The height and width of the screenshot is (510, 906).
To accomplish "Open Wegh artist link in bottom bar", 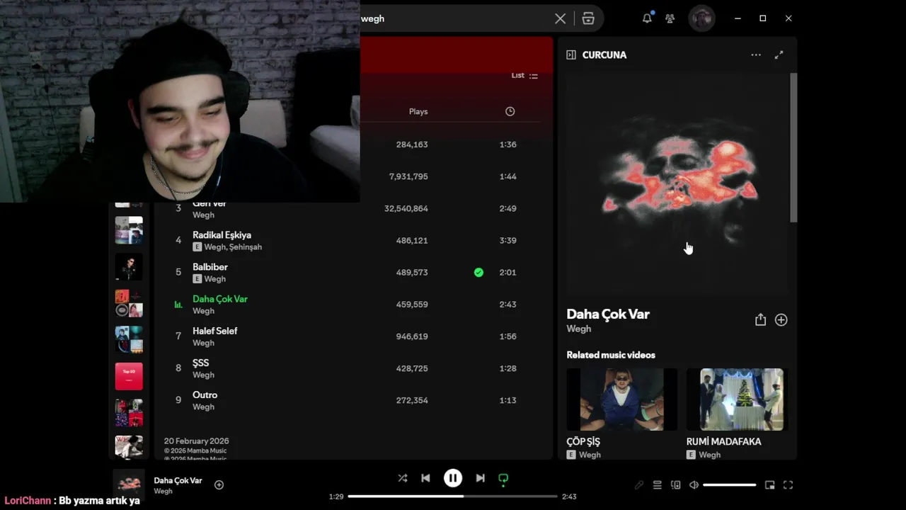I will click(x=163, y=491).
